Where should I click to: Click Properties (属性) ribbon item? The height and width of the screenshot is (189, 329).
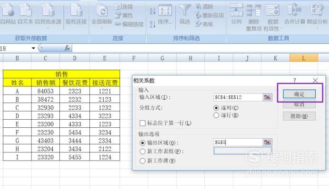coord(124,16)
